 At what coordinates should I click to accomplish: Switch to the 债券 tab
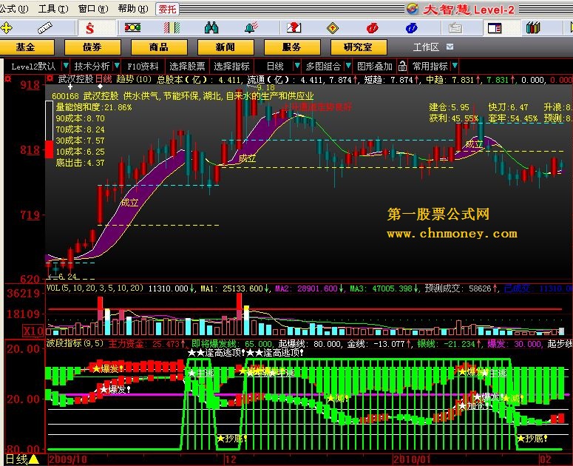tap(92, 47)
